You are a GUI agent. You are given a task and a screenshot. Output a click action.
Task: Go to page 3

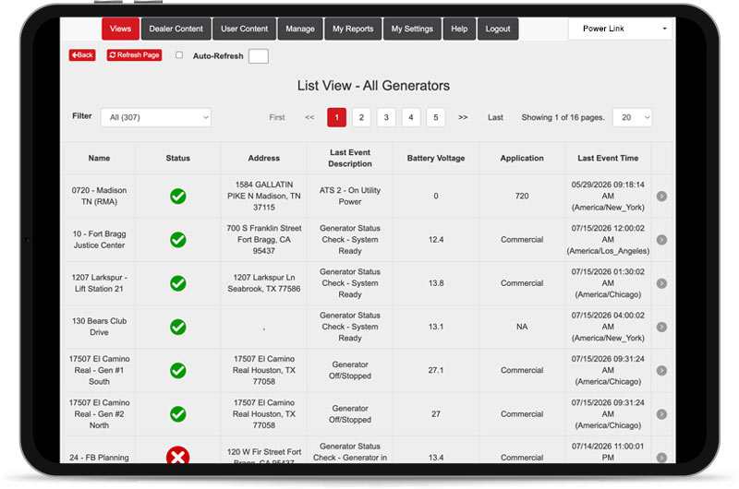[x=386, y=117]
